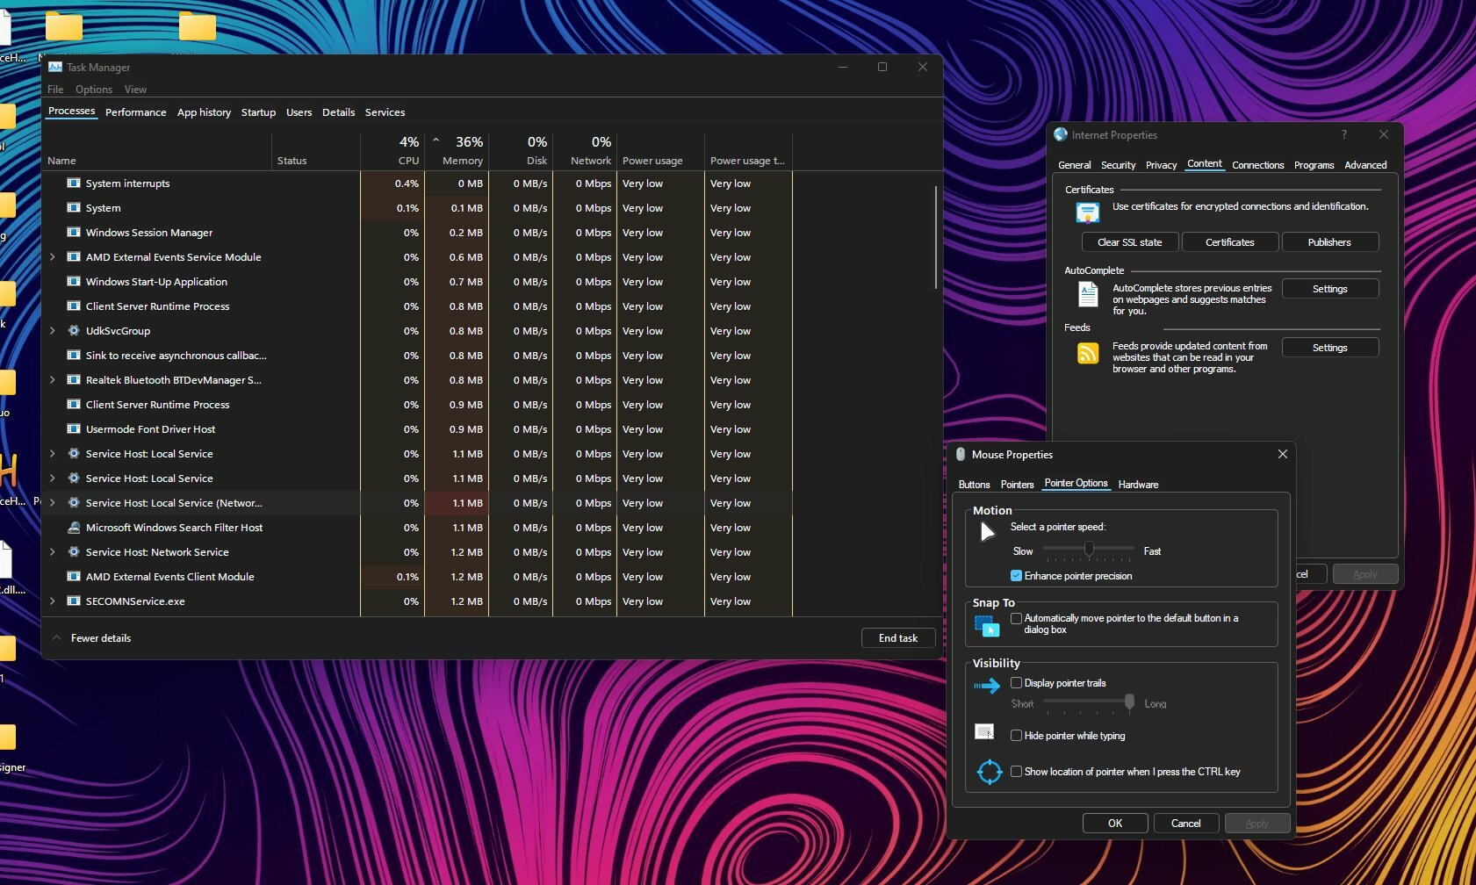Open the Task Manager Options menu

coord(94,90)
